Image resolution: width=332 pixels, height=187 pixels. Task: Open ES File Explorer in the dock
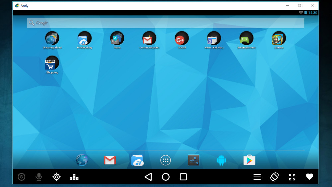click(138, 160)
